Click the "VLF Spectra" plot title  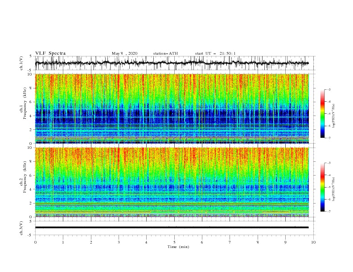50,53
